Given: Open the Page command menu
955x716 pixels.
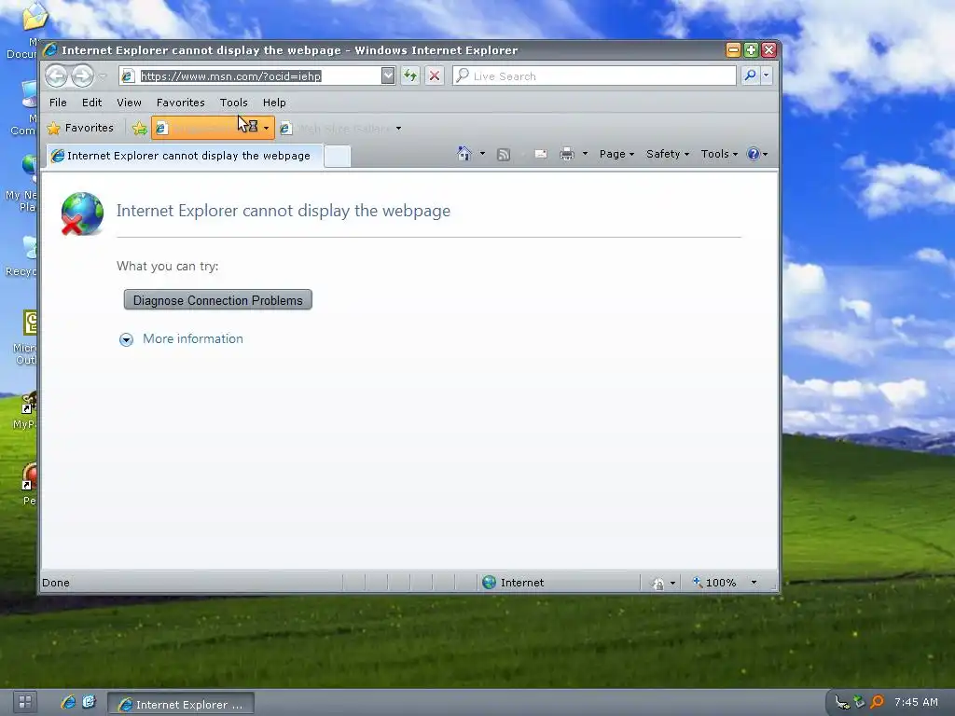Looking at the screenshot, I should (x=616, y=154).
